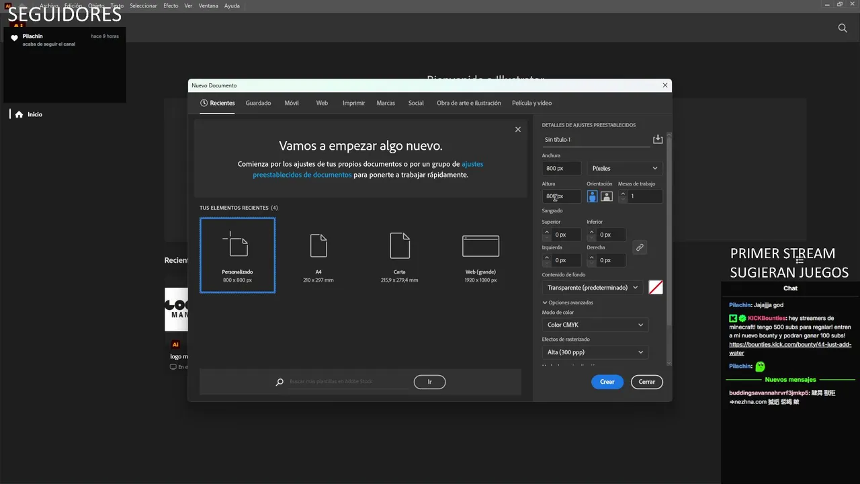Screen dimensions: 860x484
Task: Open the ajustes preestablecidos de documentos link
Action: click(x=368, y=169)
